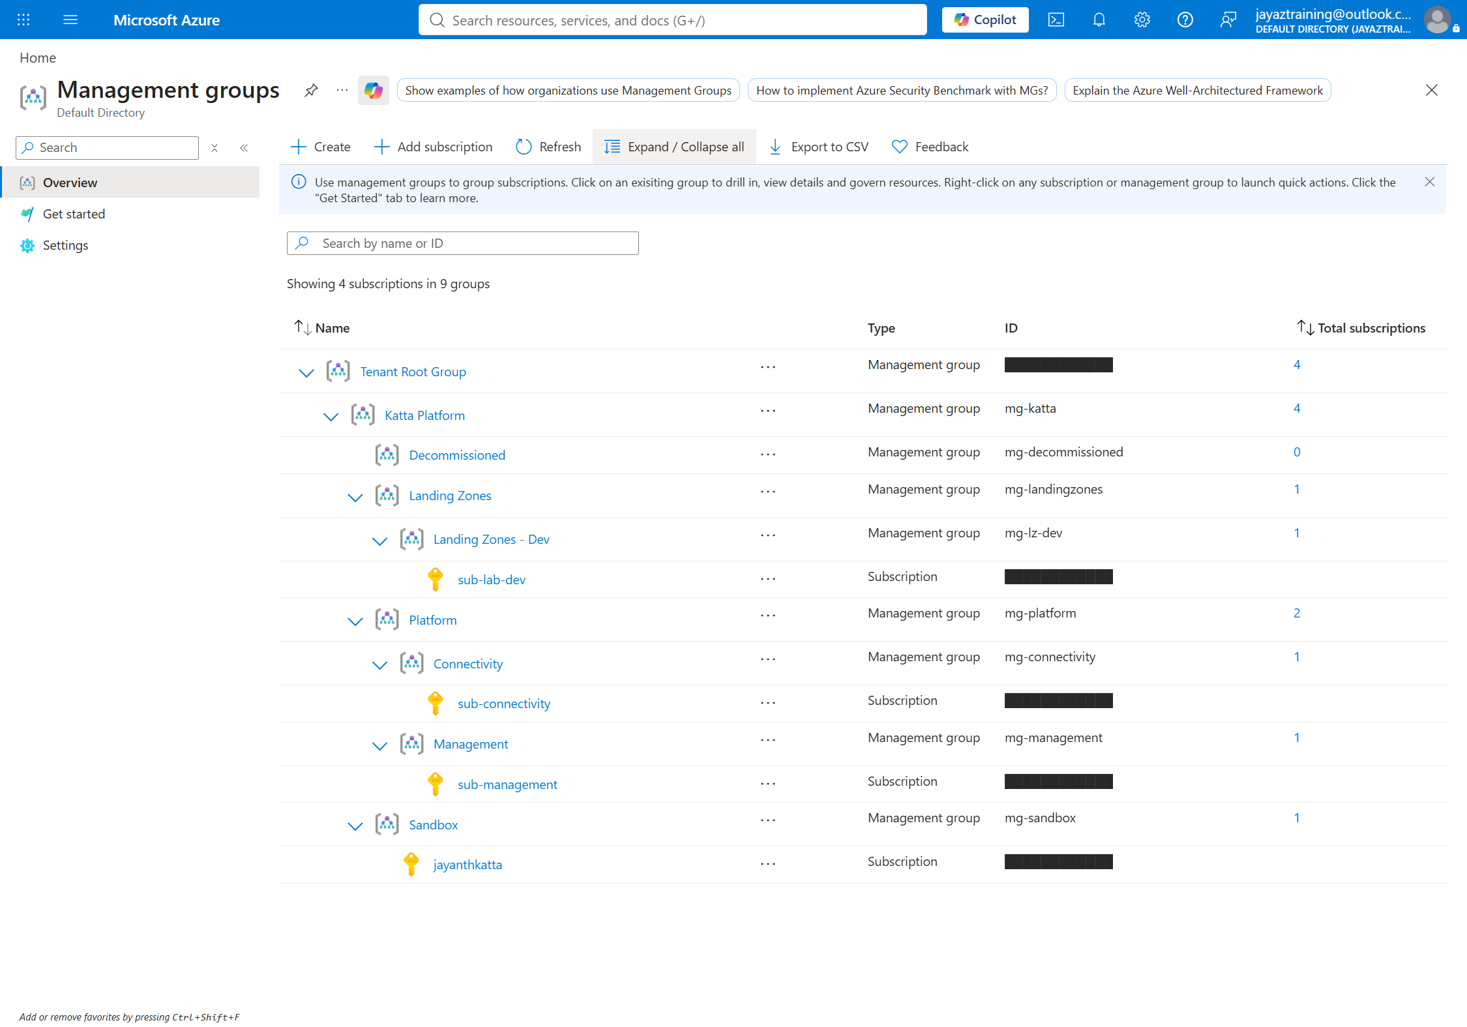Viewport: 1467px width, 1027px height.
Task: Open the Azure portal apps grid icon
Action: coord(23,20)
